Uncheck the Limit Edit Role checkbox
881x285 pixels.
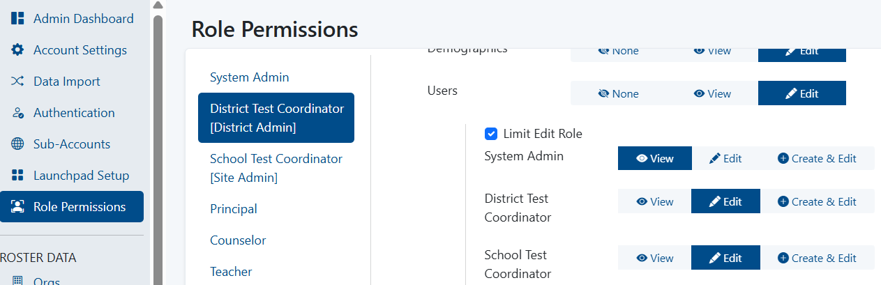coord(491,134)
